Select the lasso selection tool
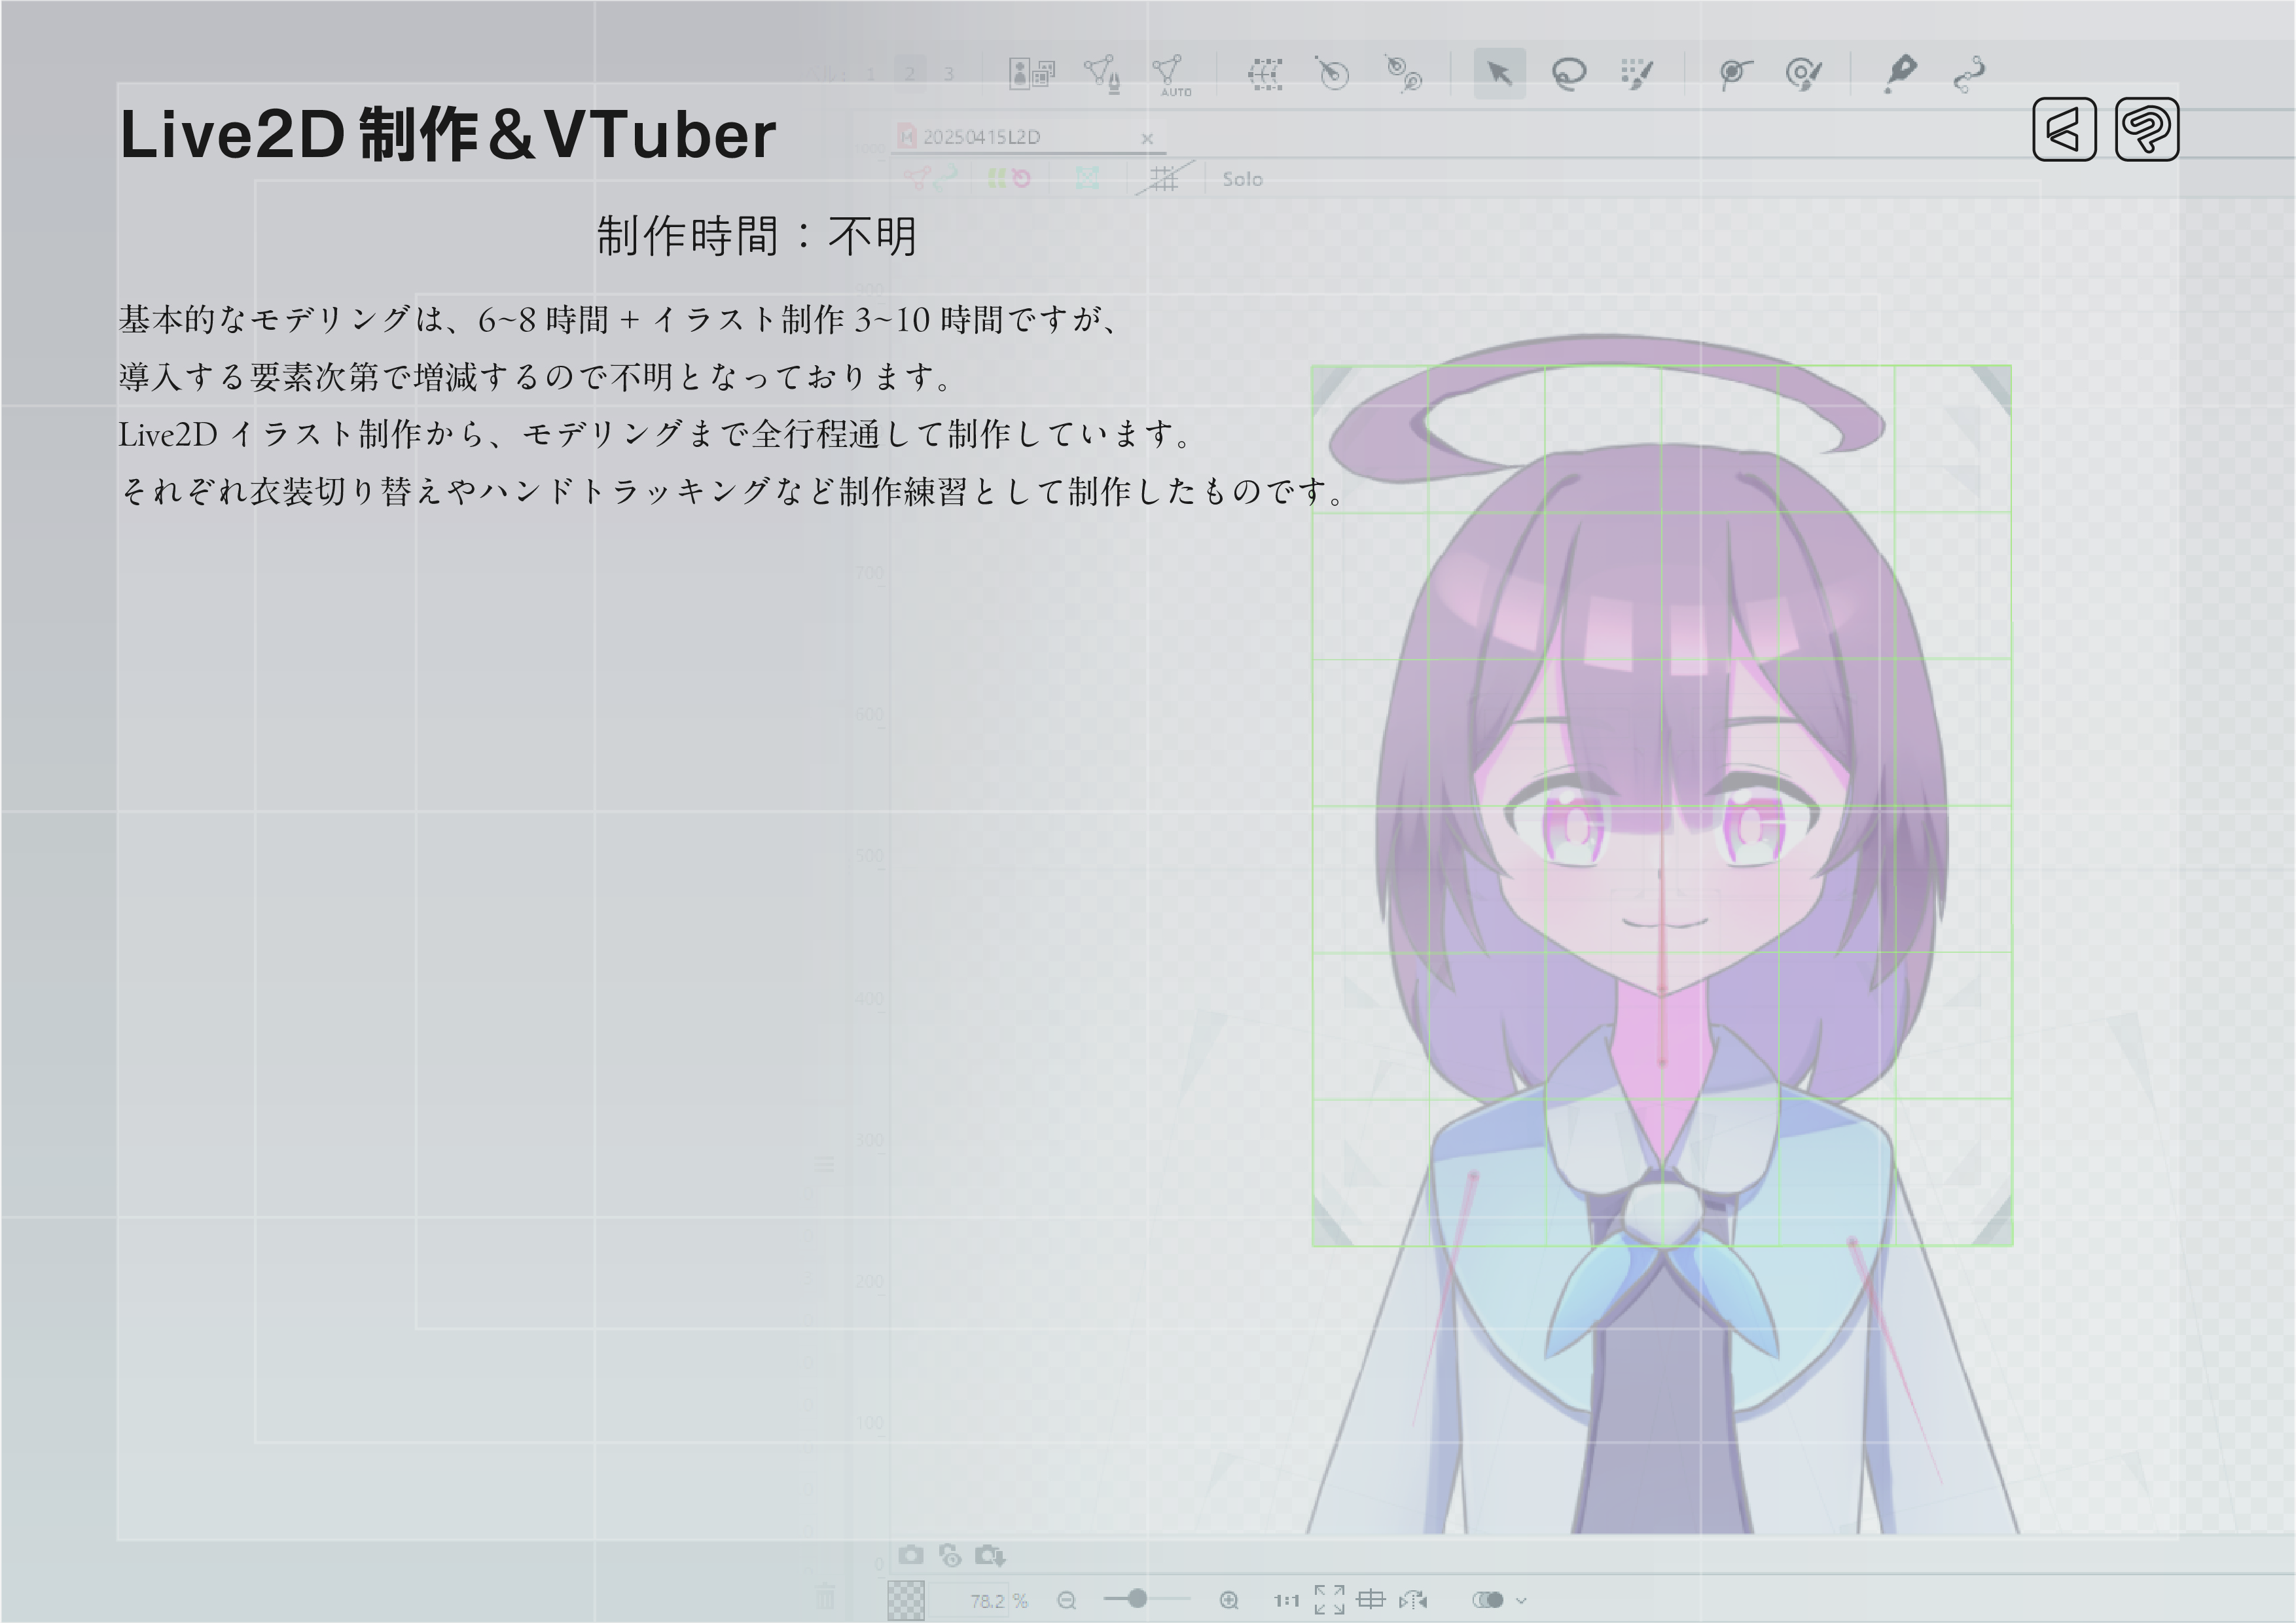 click(1568, 73)
